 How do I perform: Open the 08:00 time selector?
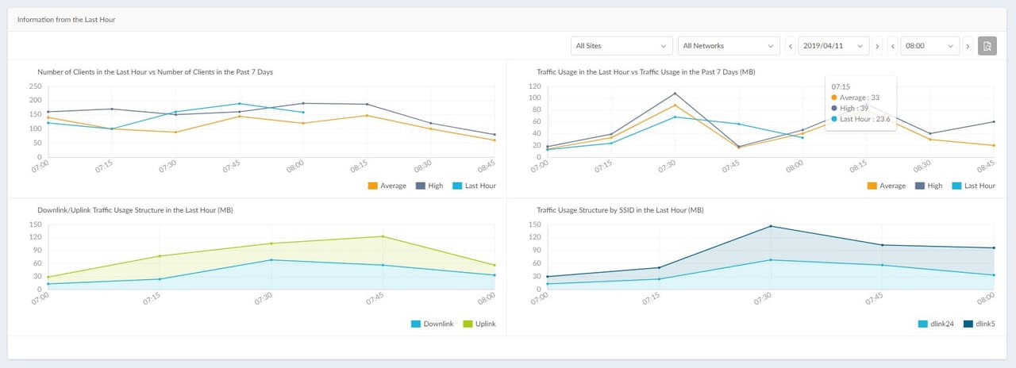click(x=930, y=46)
